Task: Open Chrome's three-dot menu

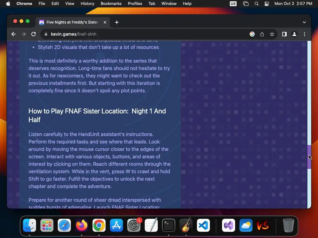Action: (x=304, y=34)
